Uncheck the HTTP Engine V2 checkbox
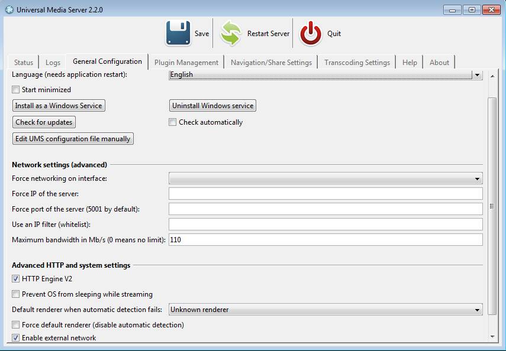The height and width of the screenshot is (351, 506). (x=15, y=279)
